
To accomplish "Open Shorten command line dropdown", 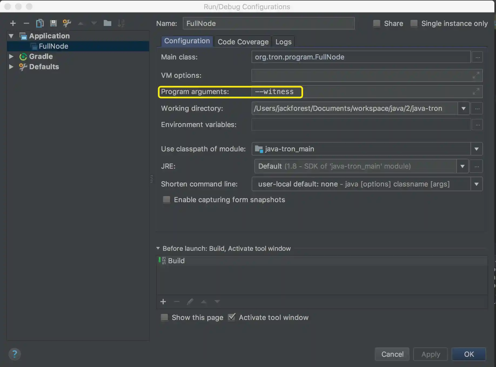I will tap(476, 184).
